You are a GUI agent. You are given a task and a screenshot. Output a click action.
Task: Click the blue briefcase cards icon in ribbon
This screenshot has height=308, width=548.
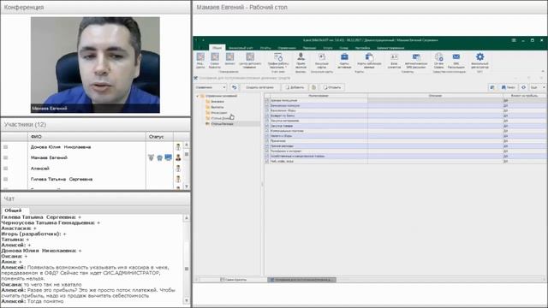[x=344, y=56]
